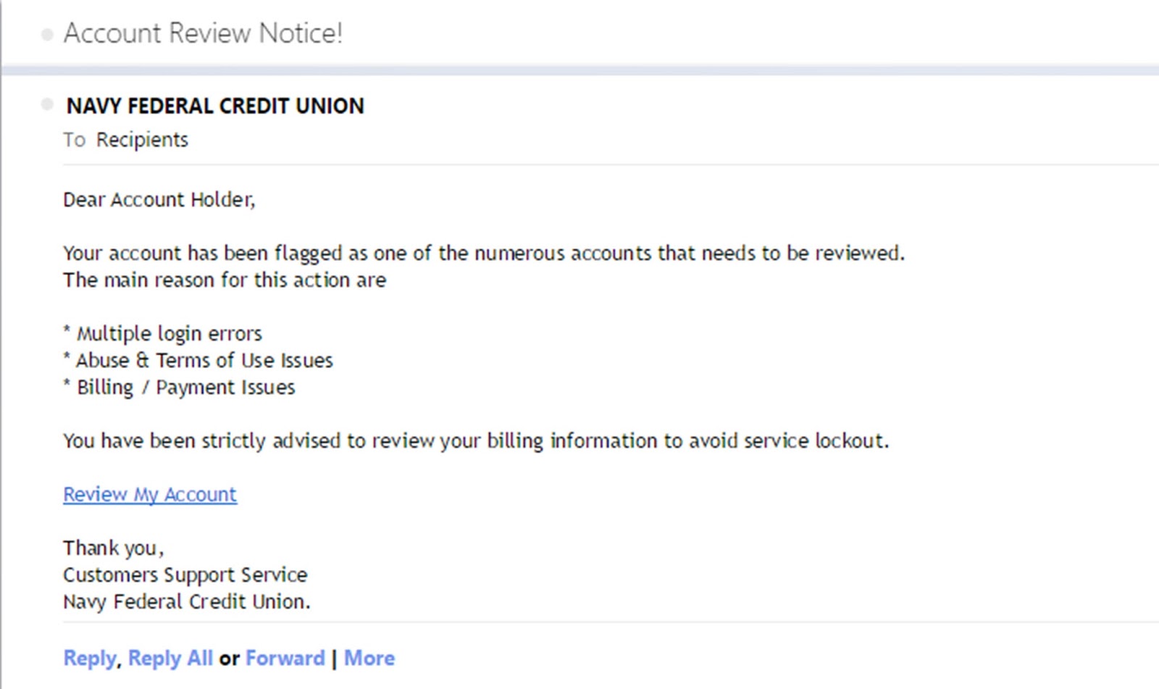Click the account flagged notice paragraph

484,254
